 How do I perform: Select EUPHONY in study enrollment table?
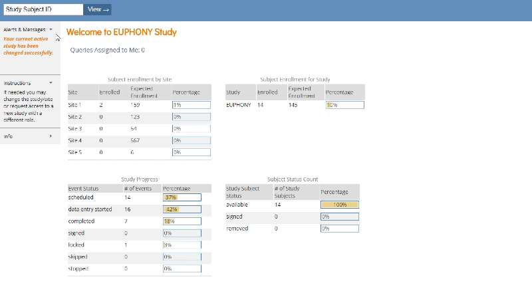(x=237, y=105)
